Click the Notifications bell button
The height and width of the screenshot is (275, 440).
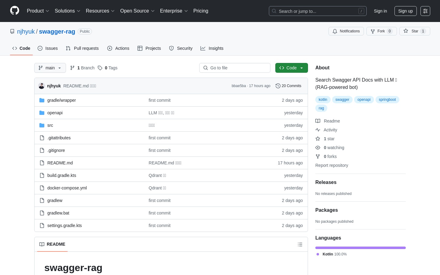coord(346,31)
